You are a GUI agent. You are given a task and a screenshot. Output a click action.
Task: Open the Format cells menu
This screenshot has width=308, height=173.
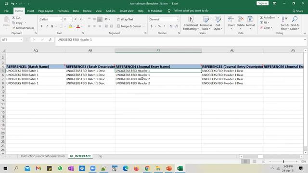point(250,23)
